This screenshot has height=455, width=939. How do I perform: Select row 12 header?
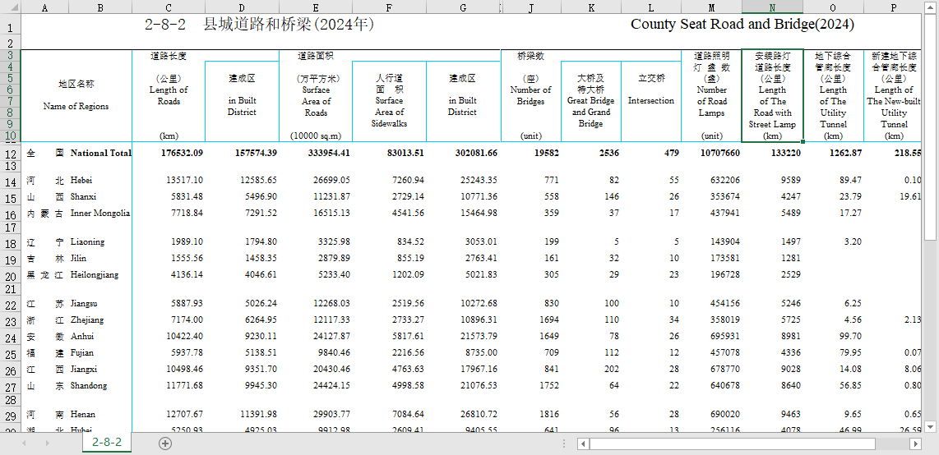pyautogui.click(x=10, y=153)
